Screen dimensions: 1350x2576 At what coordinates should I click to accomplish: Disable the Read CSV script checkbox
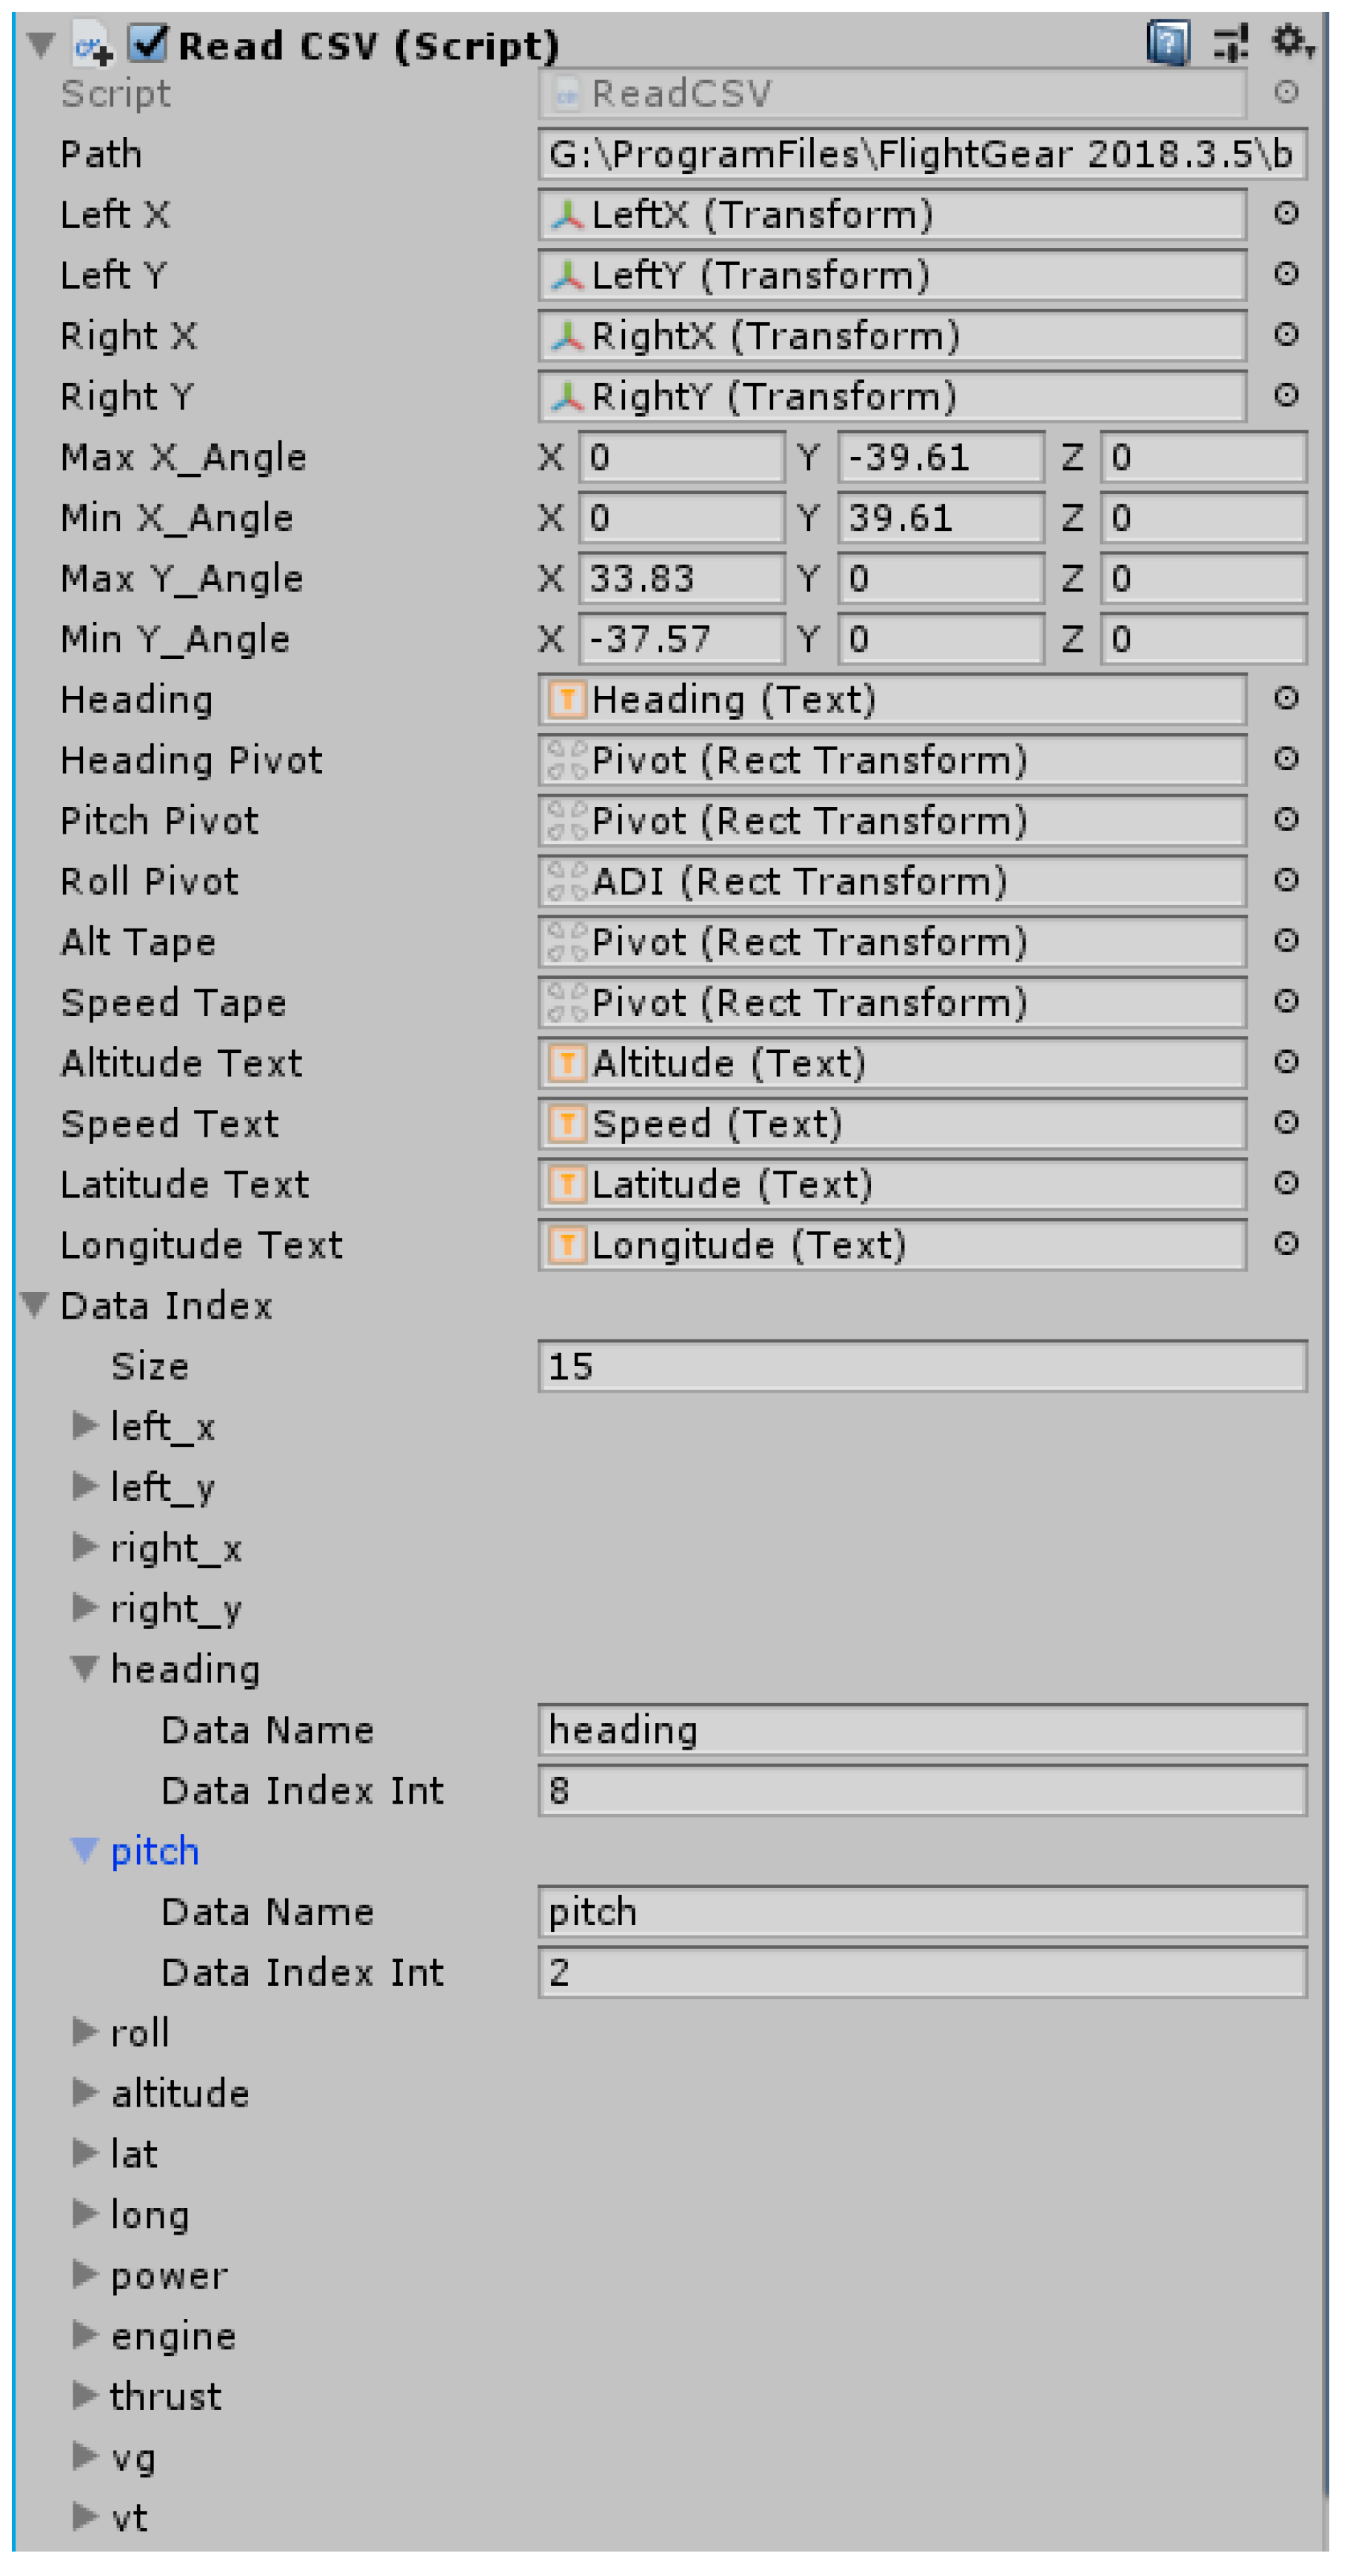pos(149,43)
